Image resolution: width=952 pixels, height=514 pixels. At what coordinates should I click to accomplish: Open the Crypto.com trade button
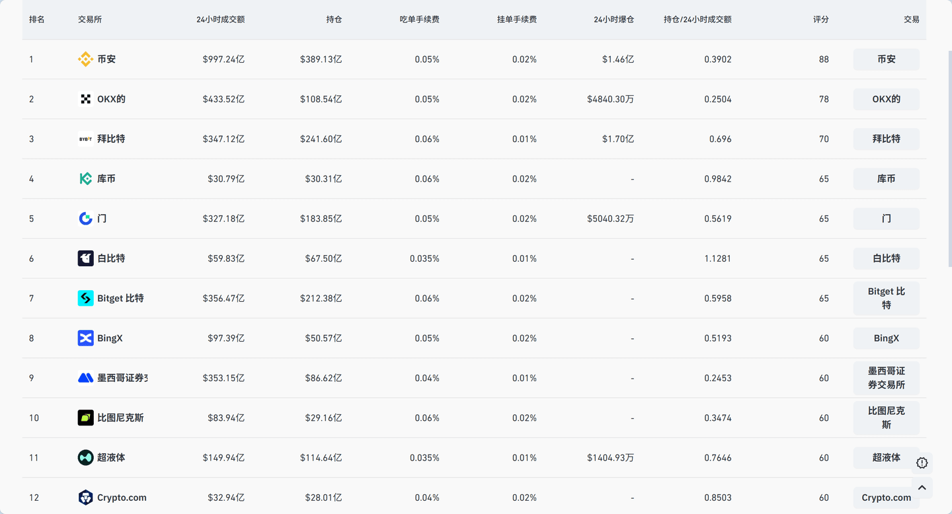point(886,497)
